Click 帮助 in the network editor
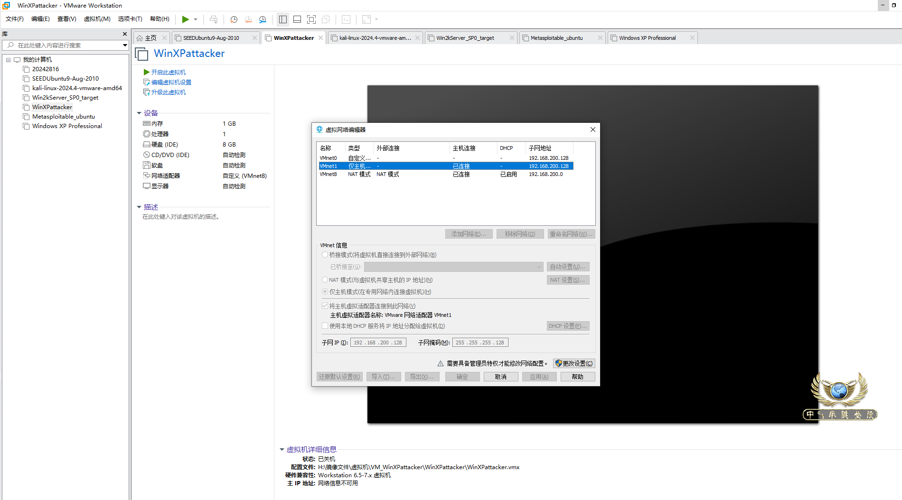 click(578, 377)
